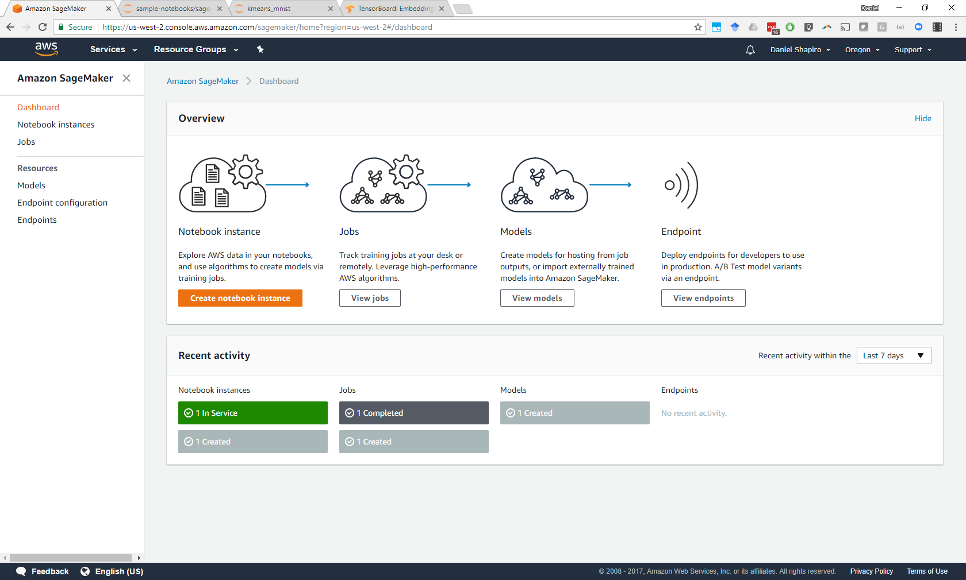
Task: Switch to the sample-notebooks browser tab
Action: (174, 9)
